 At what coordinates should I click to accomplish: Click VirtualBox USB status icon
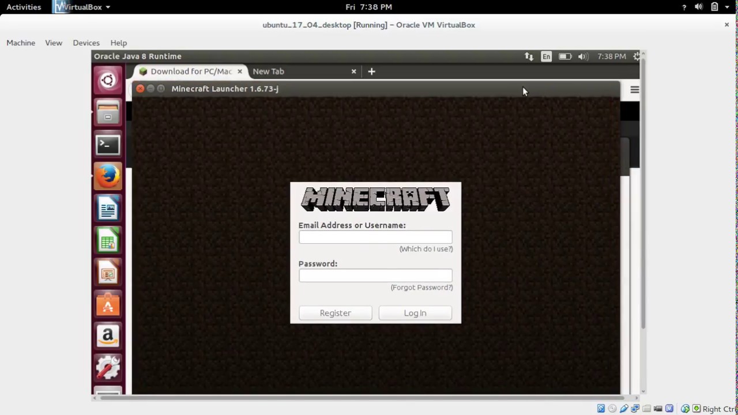click(624, 409)
